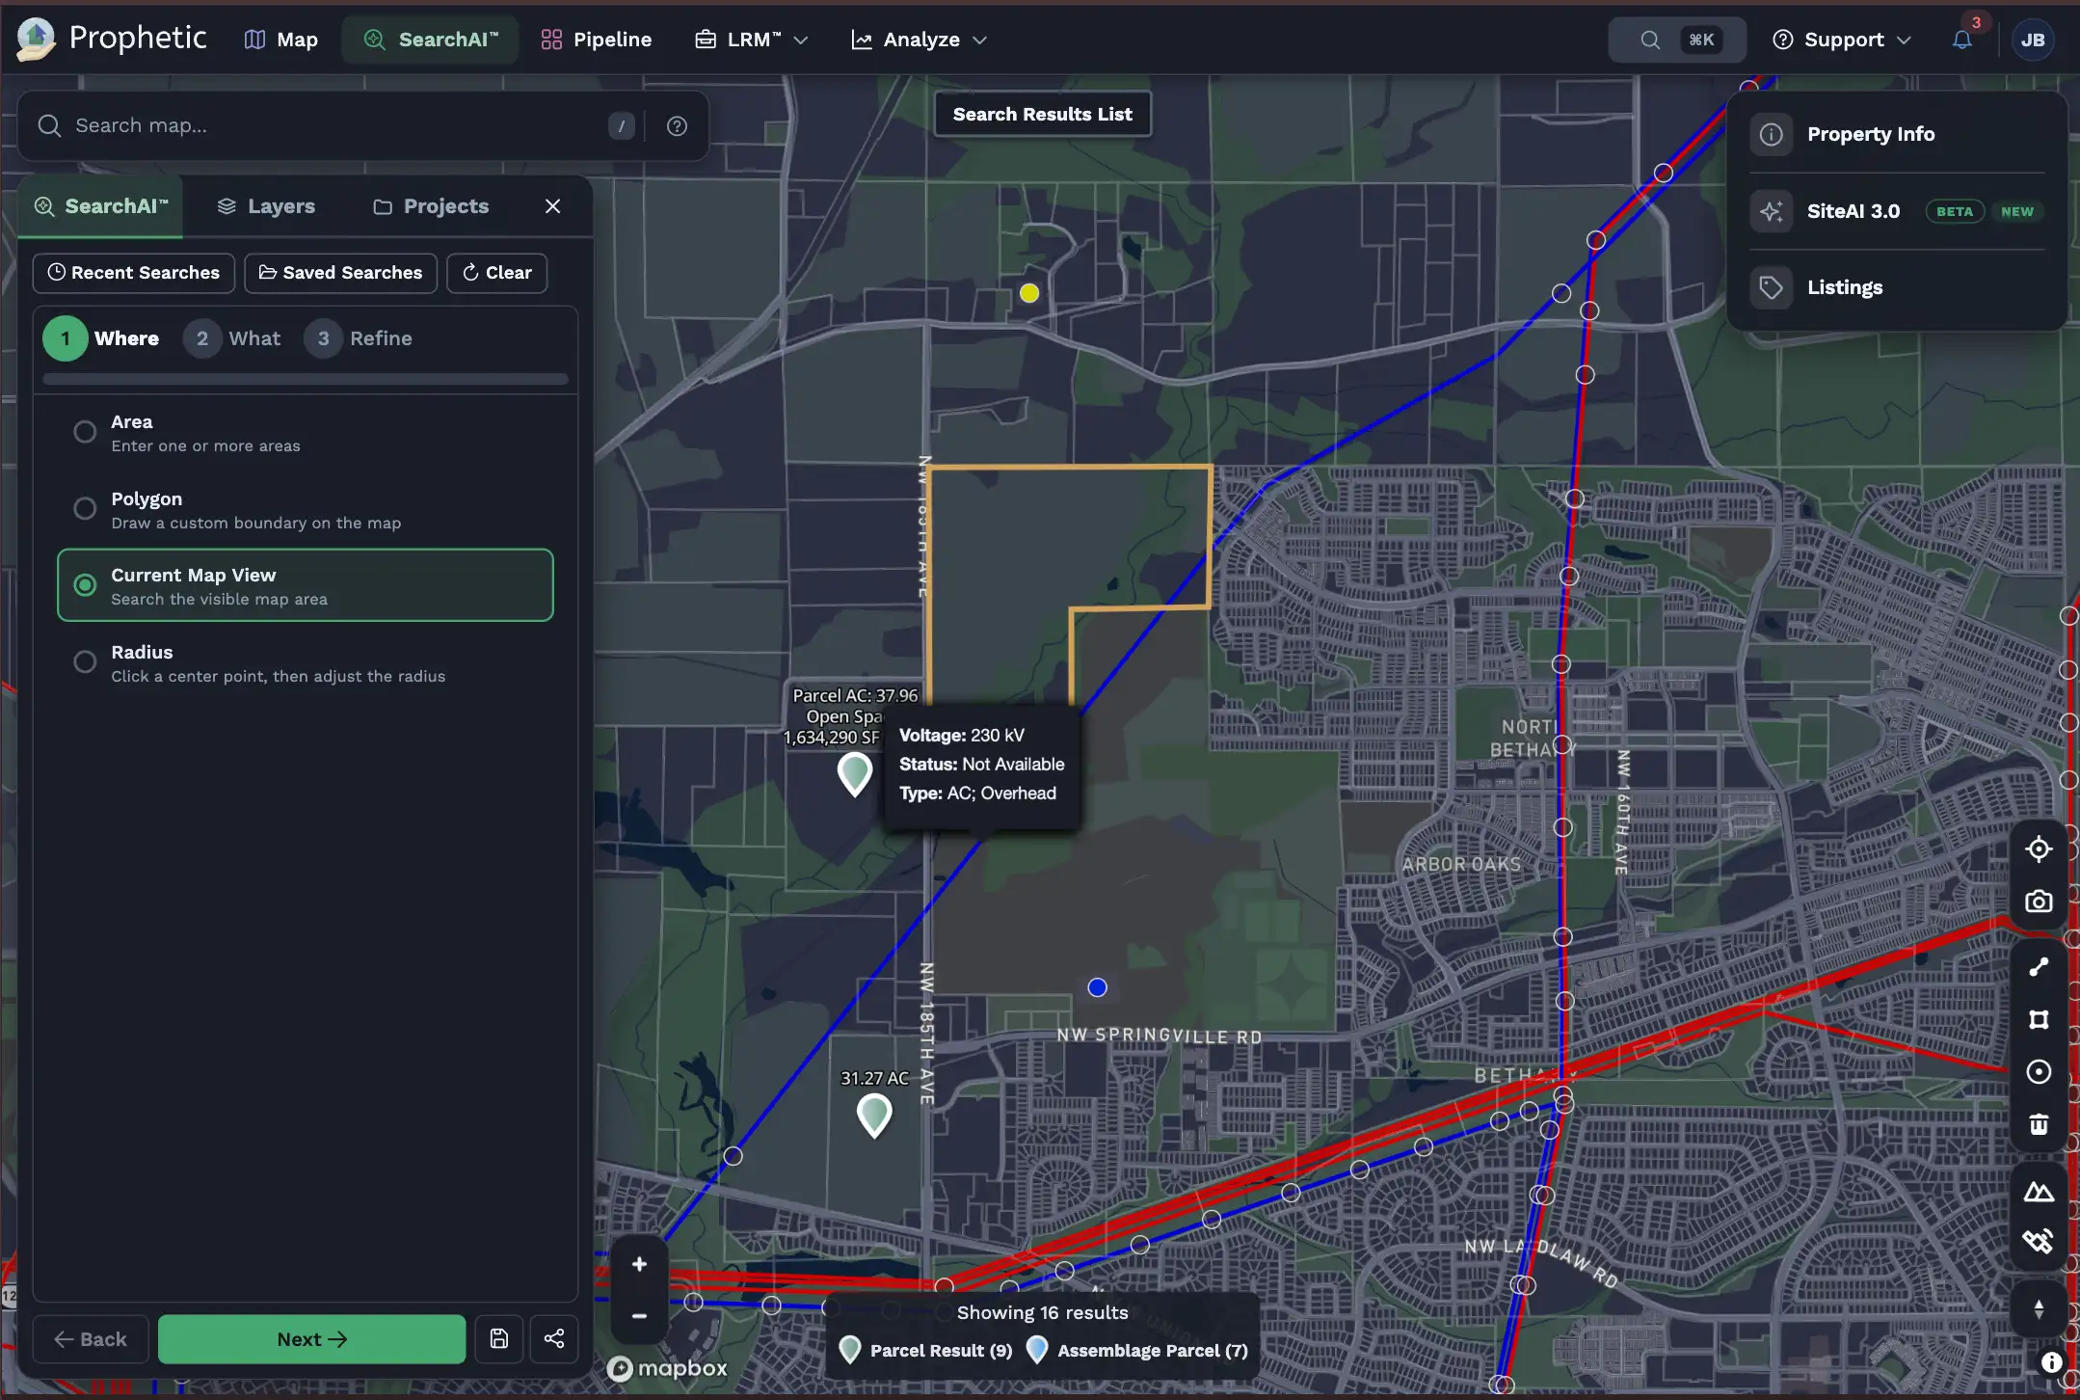Switch to the Projects tab
Viewport: 2080px width, 1400px height.
[431, 206]
